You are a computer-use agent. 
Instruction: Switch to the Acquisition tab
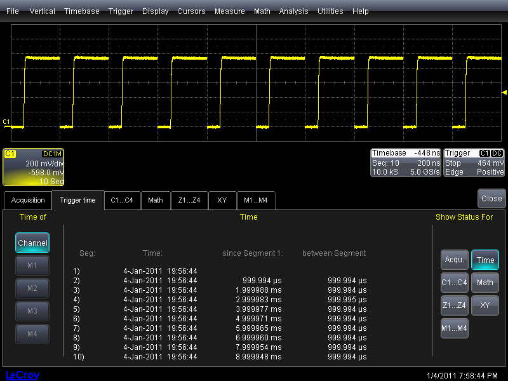[28, 200]
